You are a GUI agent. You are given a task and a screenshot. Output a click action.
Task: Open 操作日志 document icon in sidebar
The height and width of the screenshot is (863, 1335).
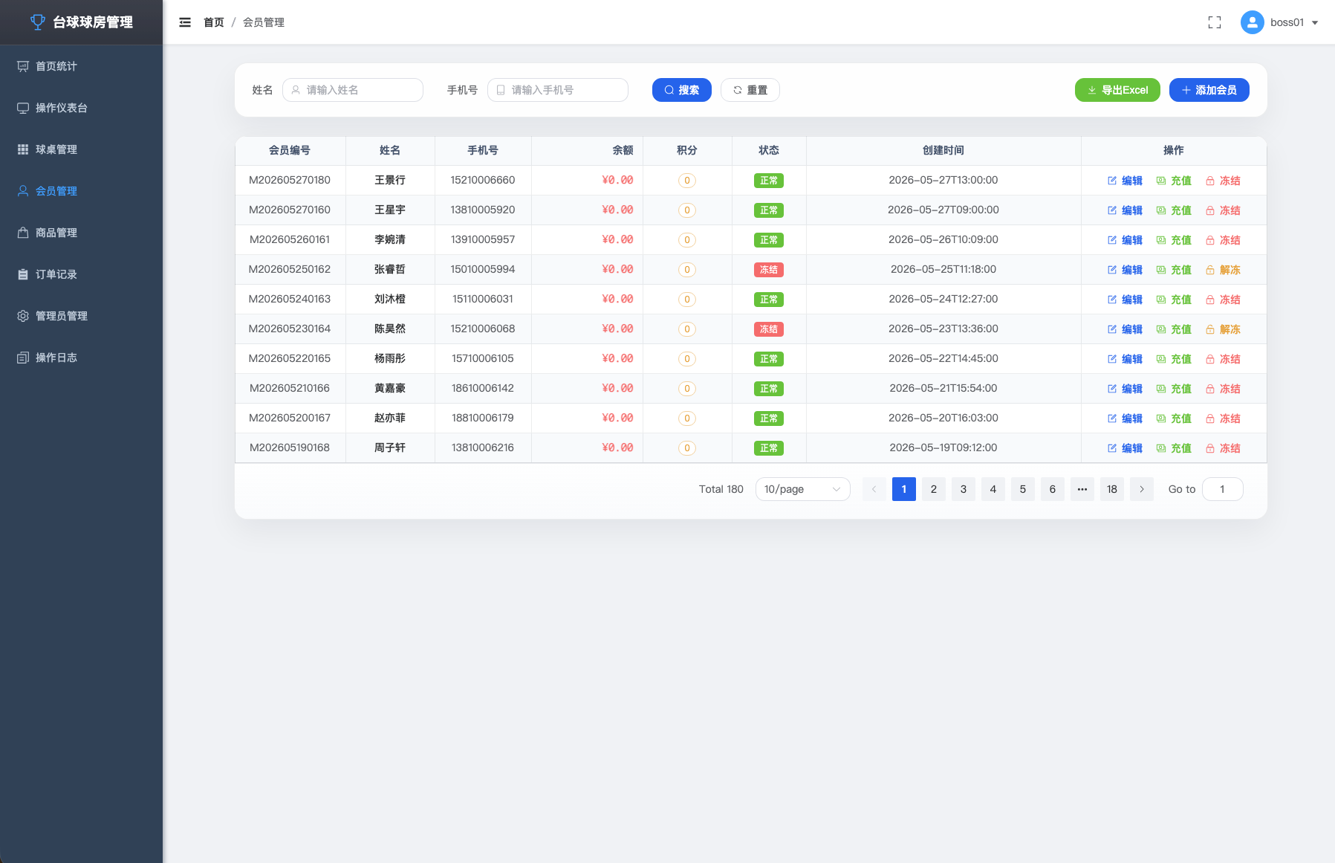[23, 358]
